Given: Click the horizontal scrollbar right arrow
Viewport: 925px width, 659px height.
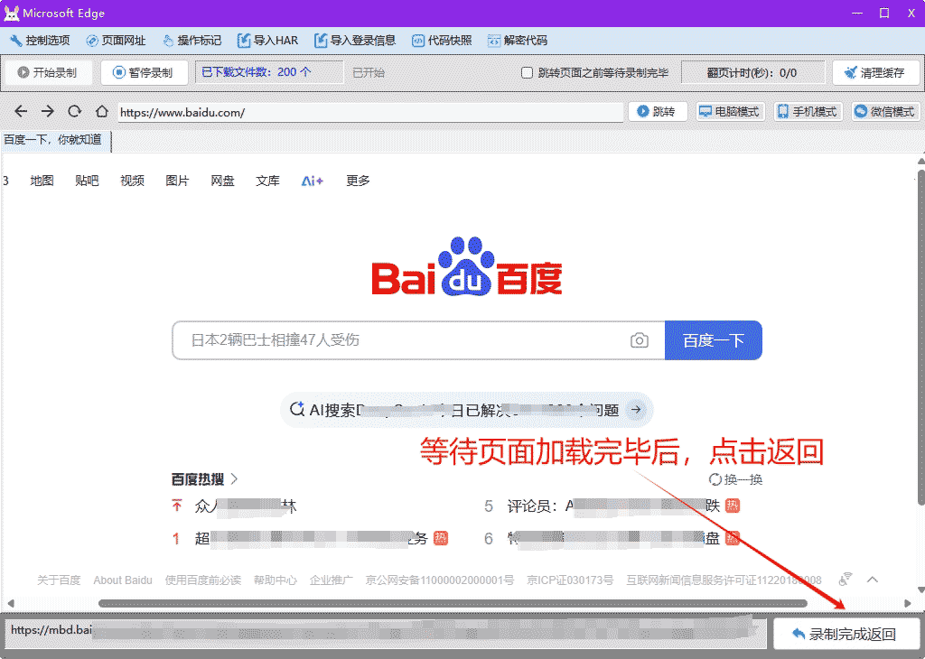Looking at the screenshot, I should tap(908, 603).
